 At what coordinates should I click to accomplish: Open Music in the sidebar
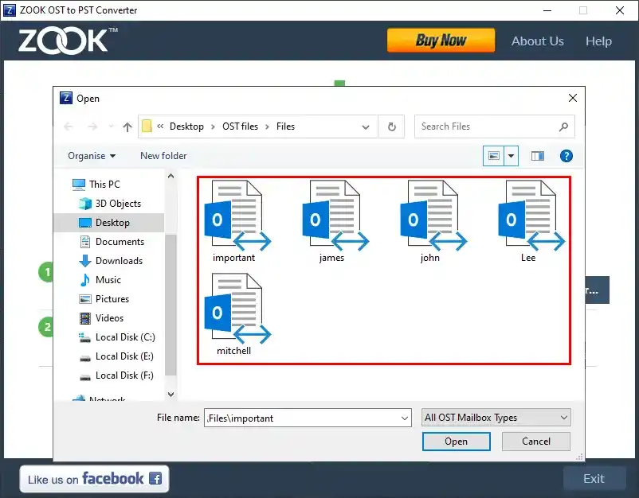[x=108, y=280]
